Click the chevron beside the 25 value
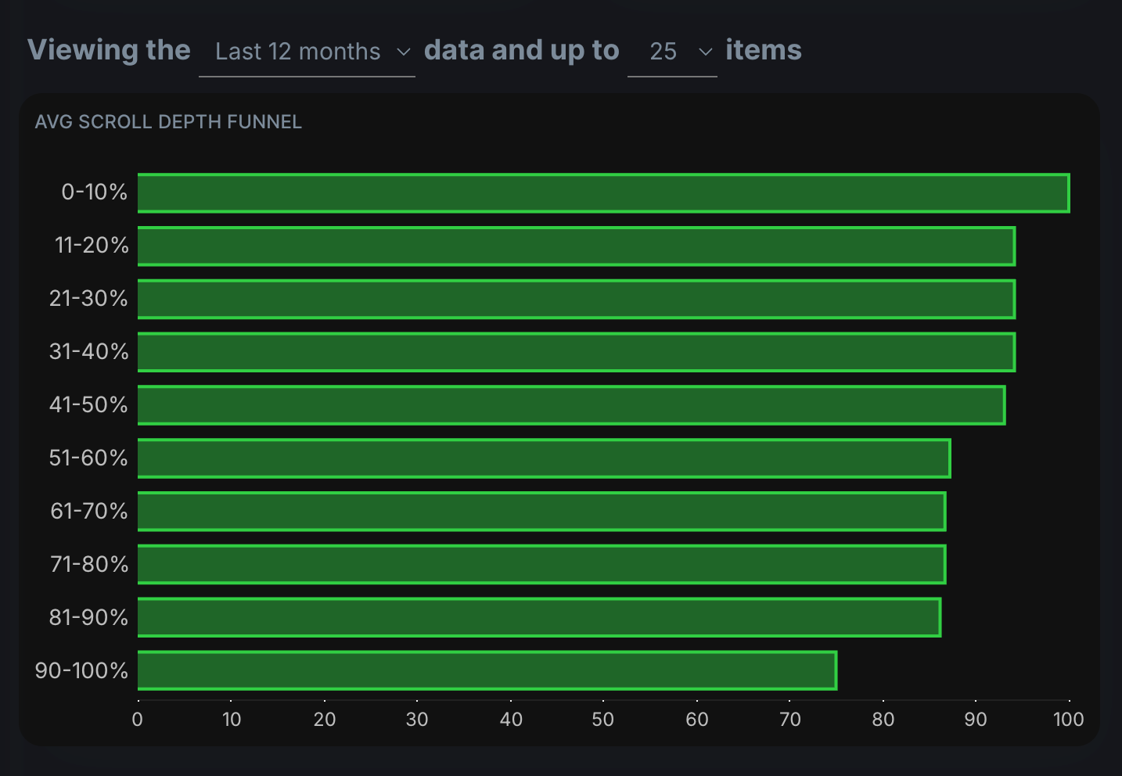This screenshot has height=776, width=1122. pyautogui.click(x=706, y=52)
